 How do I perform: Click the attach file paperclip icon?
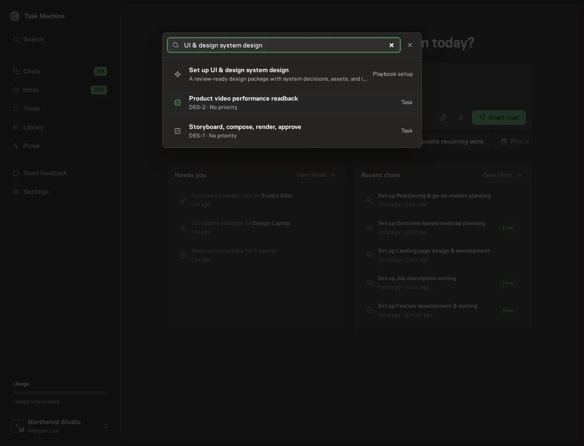[x=443, y=118]
